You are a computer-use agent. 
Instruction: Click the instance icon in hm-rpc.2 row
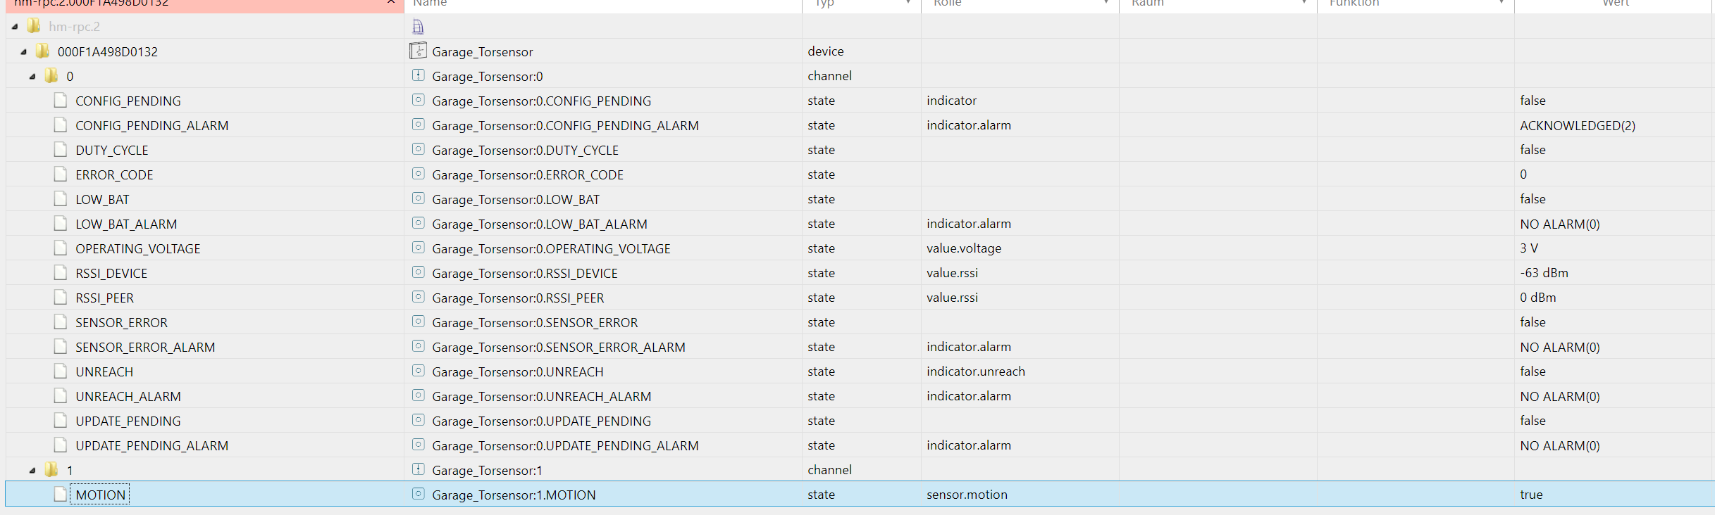pyautogui.click(x=418, y=27)
